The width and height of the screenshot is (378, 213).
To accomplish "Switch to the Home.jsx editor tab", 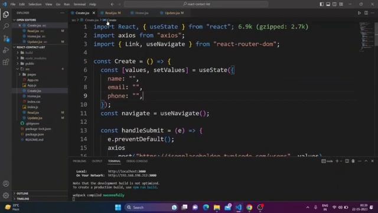I will tap(142, 13).
